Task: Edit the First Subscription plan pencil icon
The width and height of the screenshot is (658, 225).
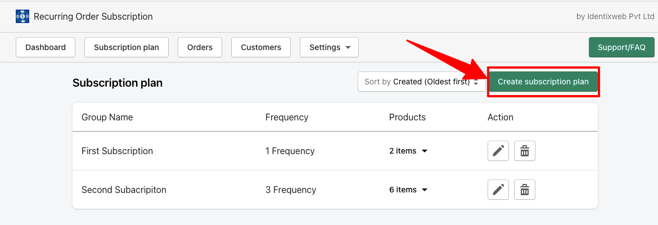Action: pos(498,151)
